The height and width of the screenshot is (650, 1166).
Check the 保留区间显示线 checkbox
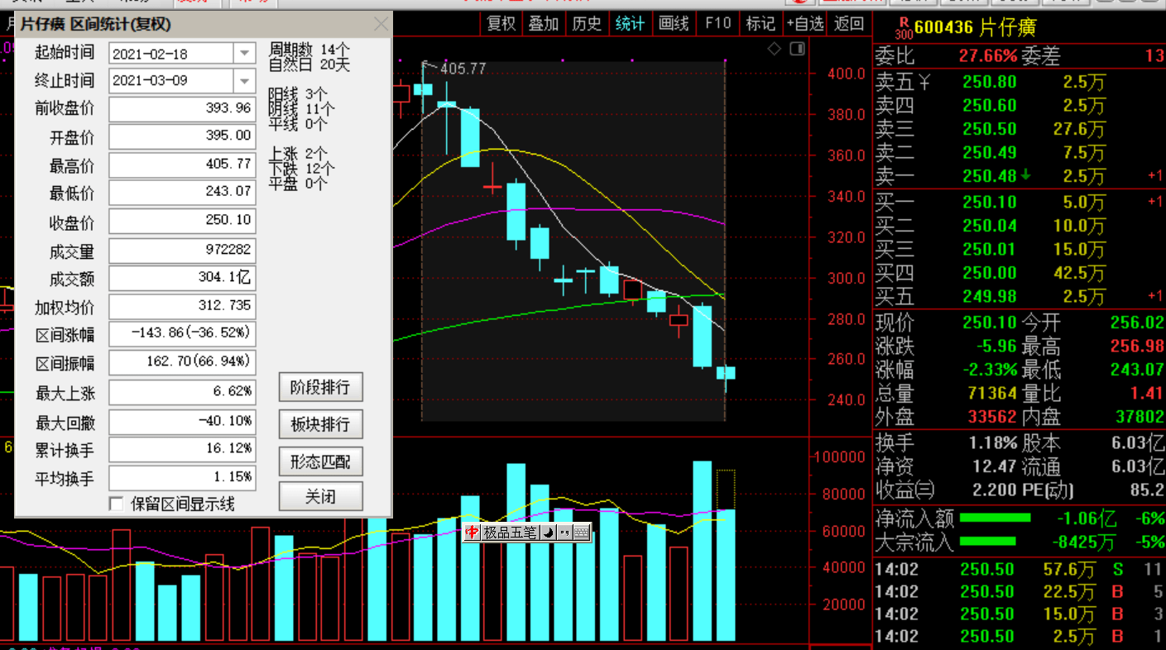117,504
